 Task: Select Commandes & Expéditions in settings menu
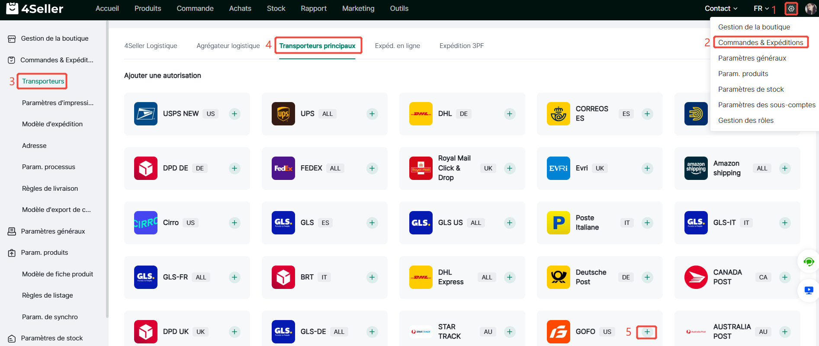(761, 42)
